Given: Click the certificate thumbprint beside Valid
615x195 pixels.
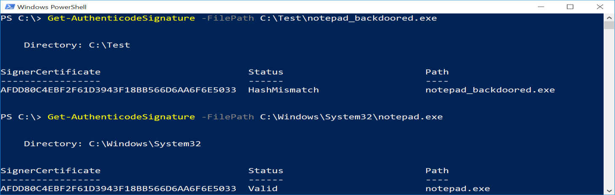Looking at the screenshot, I should click(x=118, y=189).
